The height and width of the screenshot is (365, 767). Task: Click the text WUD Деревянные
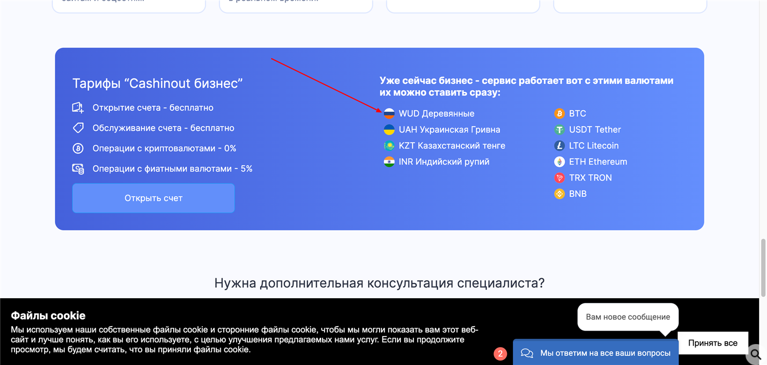point(436,114)
